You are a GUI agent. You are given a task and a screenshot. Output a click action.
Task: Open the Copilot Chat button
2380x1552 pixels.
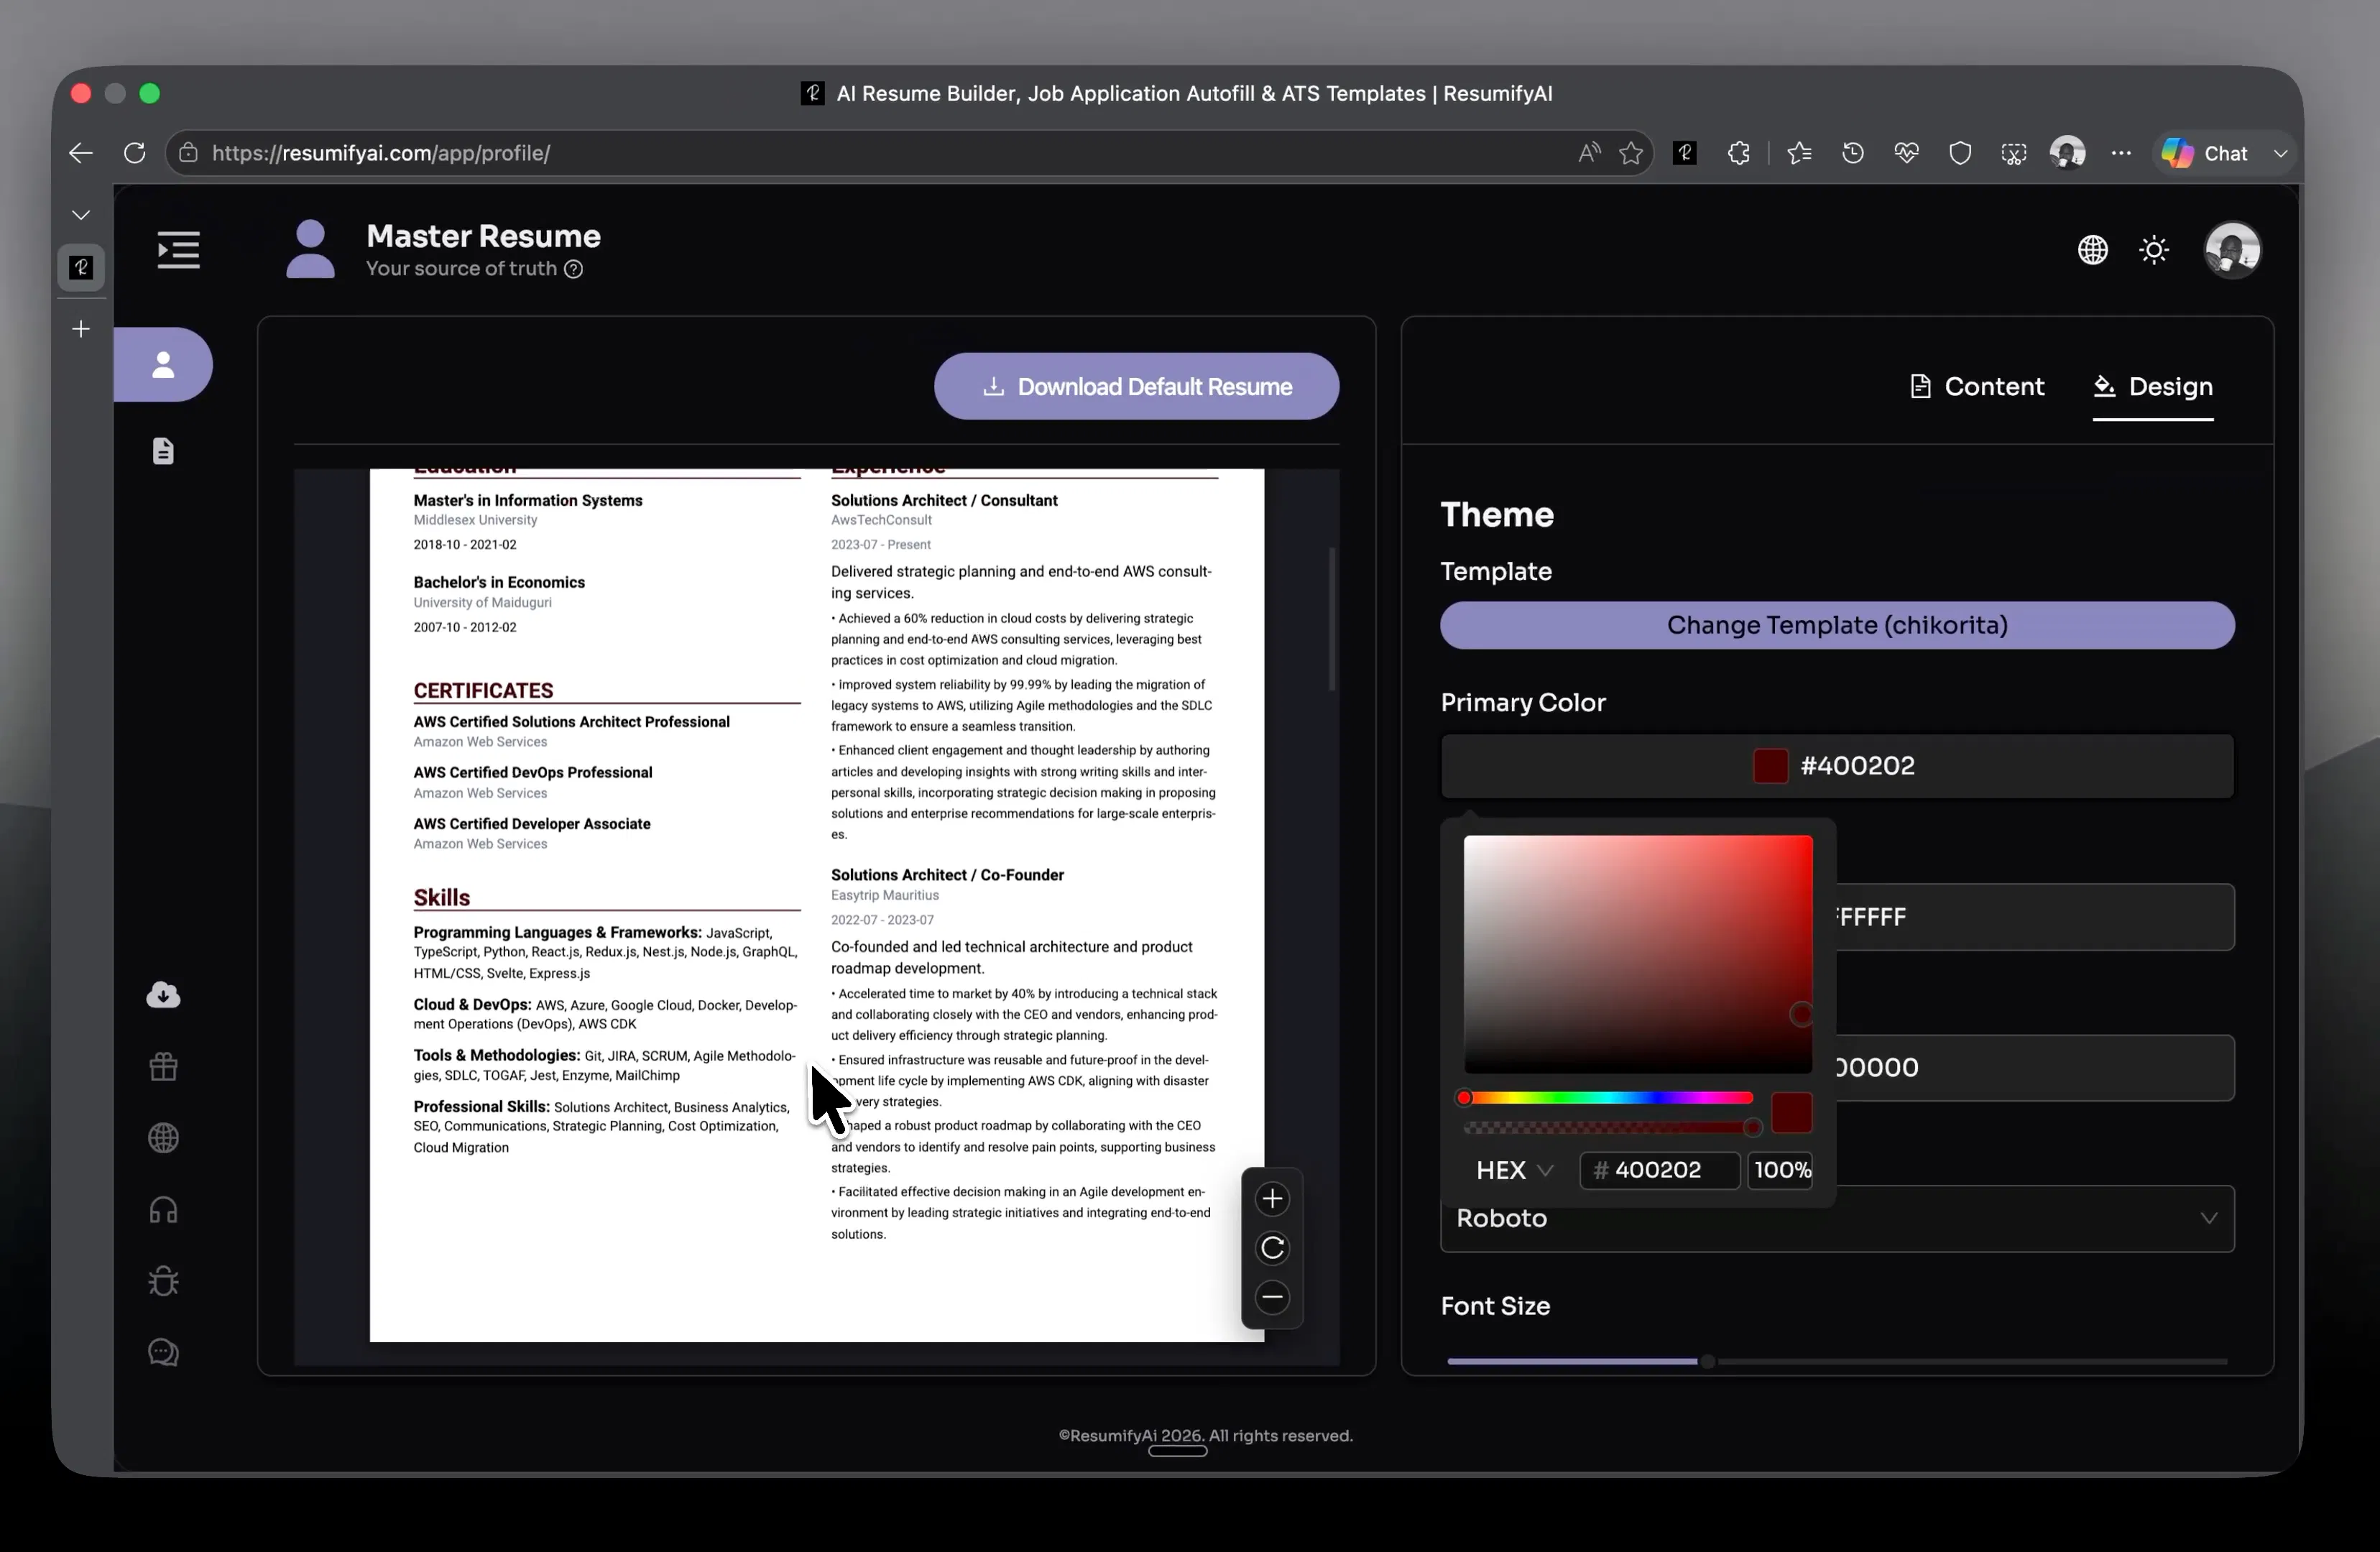click(x=2206, y=153)
